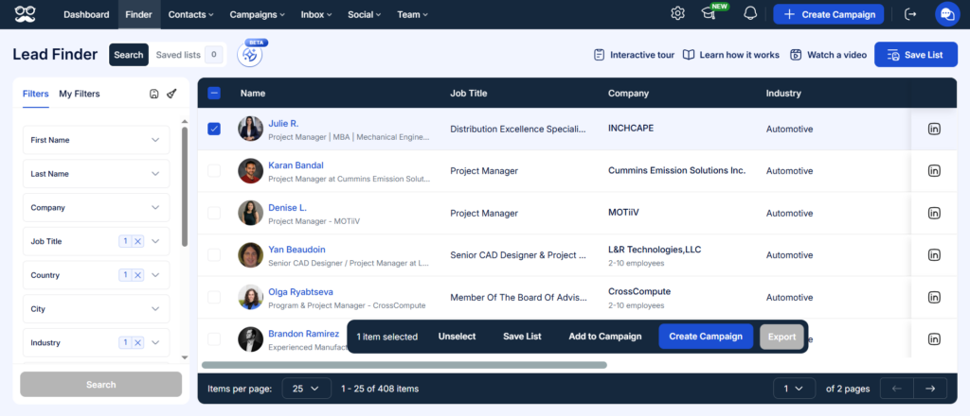Open the academy graduation cap icon
970x416 pixels.
click(x=709, y=14)
